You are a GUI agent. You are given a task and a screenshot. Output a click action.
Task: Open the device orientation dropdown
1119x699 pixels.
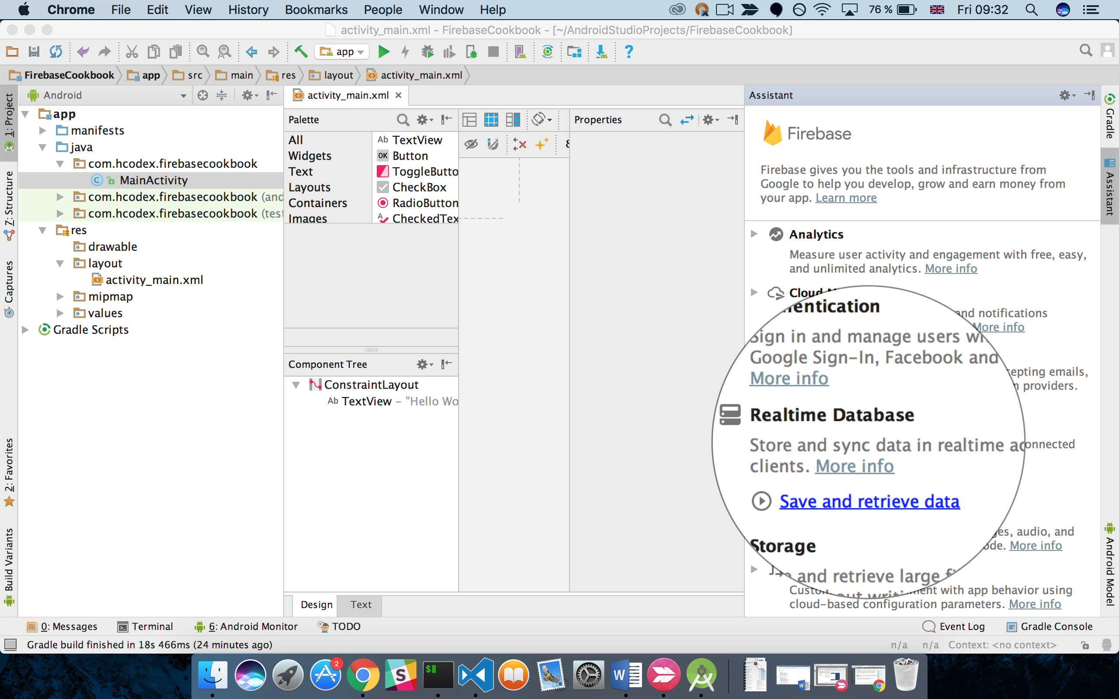(542, 120)
